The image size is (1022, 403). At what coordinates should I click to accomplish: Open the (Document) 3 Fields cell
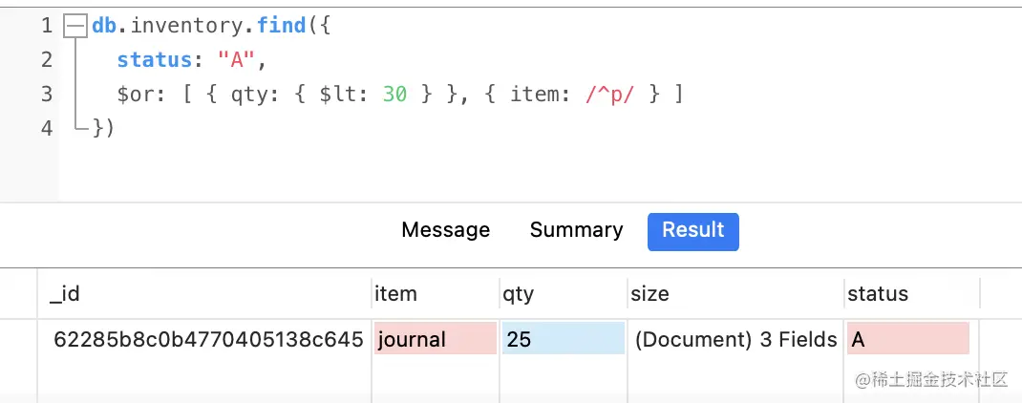(735, 339)
